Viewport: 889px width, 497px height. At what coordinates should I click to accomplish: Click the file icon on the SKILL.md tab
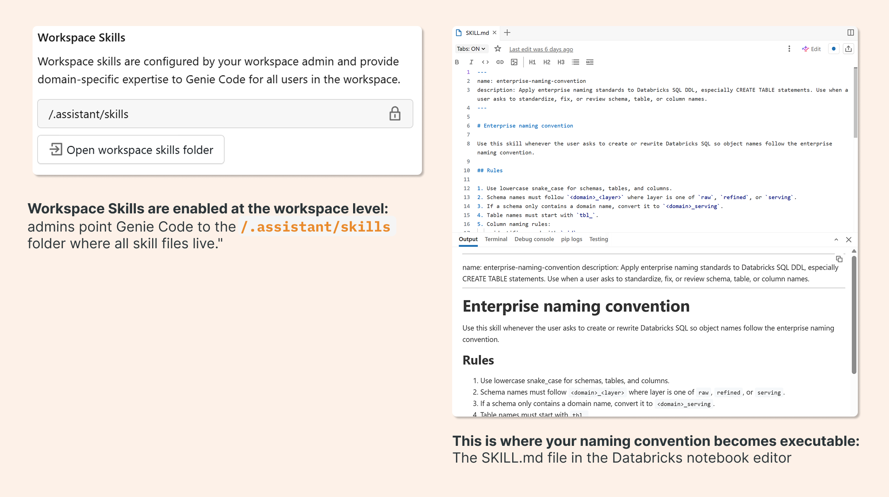coord(459,33)
